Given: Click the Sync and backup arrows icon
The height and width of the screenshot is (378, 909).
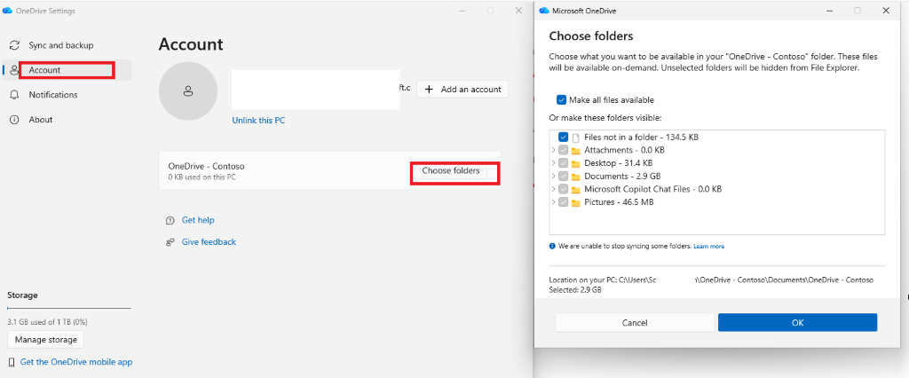Looking at the screenshot, I should pyautogui.click(x=15, y=45).
